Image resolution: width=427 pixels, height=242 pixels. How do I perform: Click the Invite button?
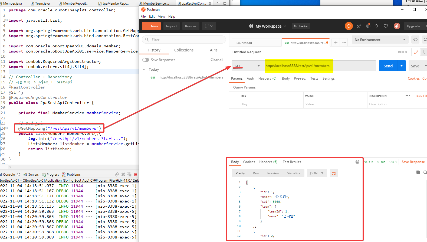pos(301,26)
